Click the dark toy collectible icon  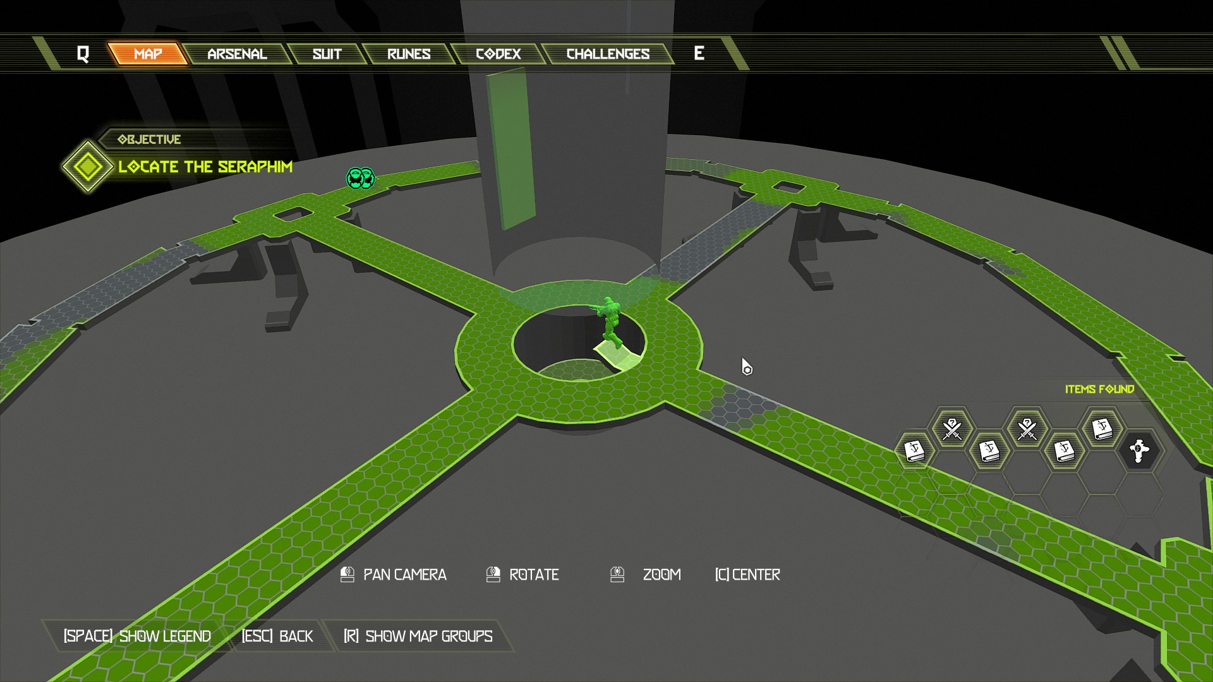tap(1139, 451)
